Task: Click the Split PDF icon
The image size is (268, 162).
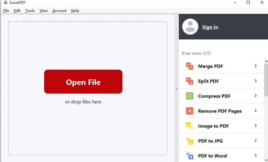Action: coord(190,81)
